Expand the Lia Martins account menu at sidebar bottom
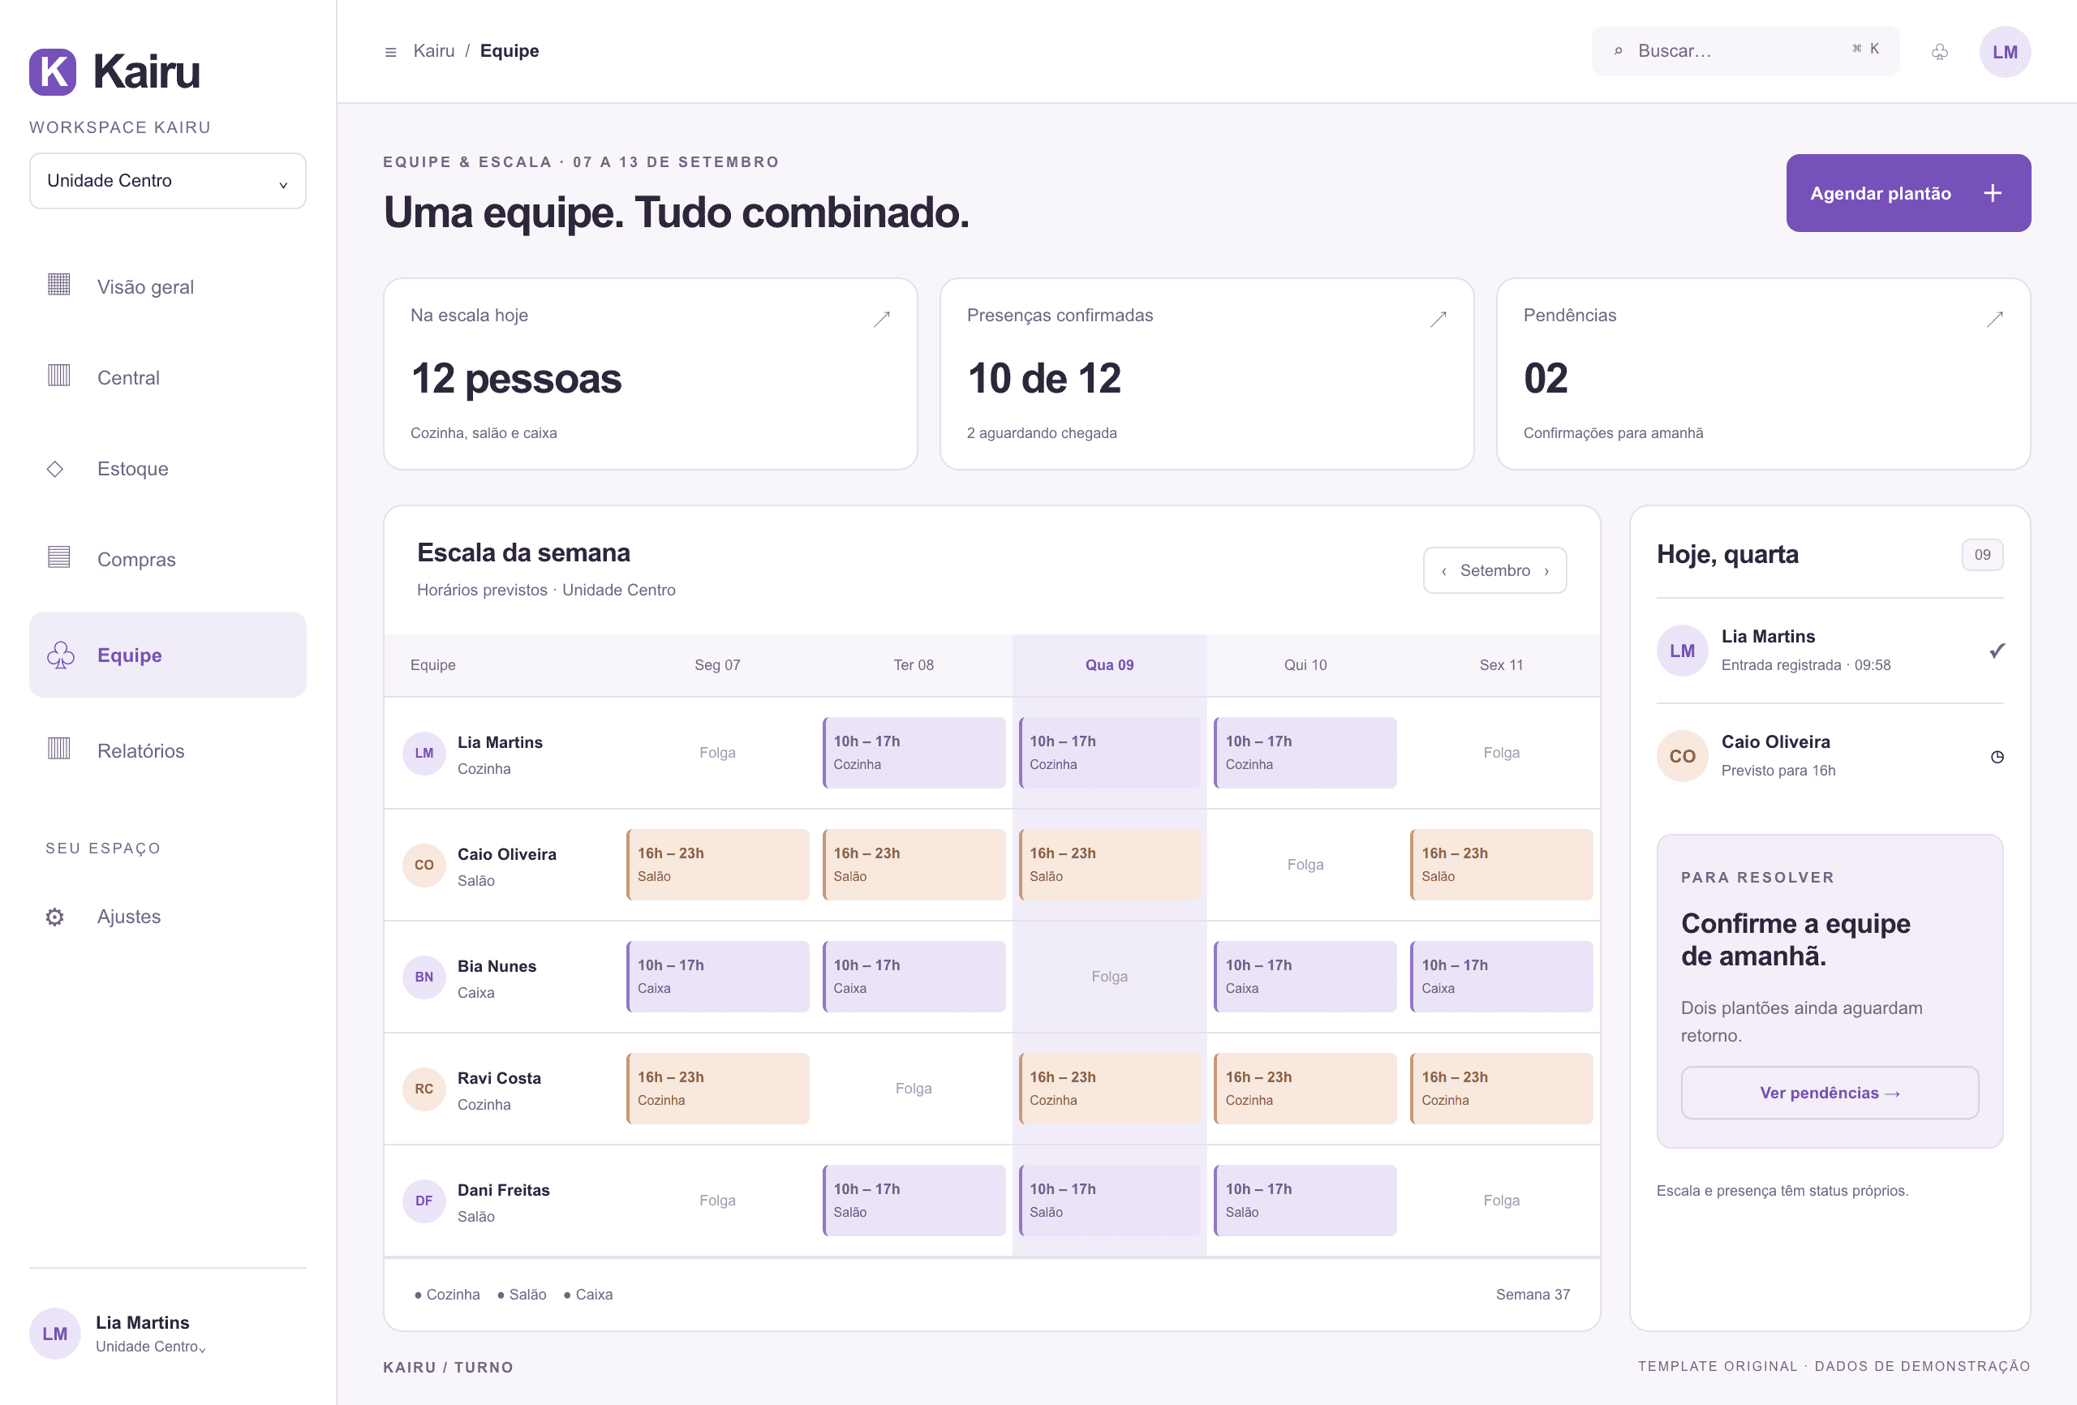 (x=168, y=1334)
